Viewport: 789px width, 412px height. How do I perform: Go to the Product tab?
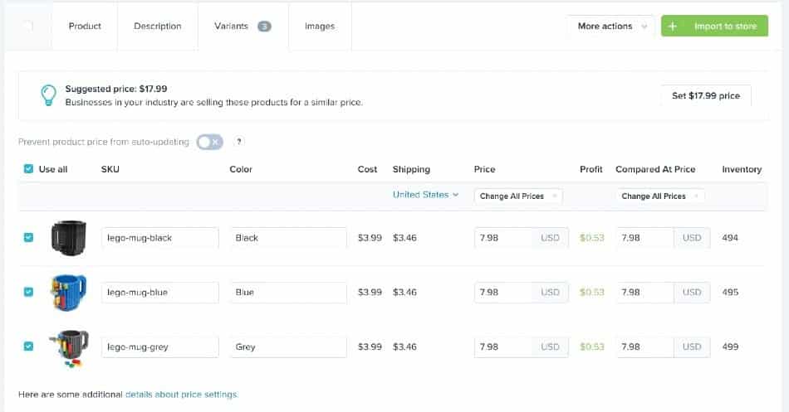[85, 27]
